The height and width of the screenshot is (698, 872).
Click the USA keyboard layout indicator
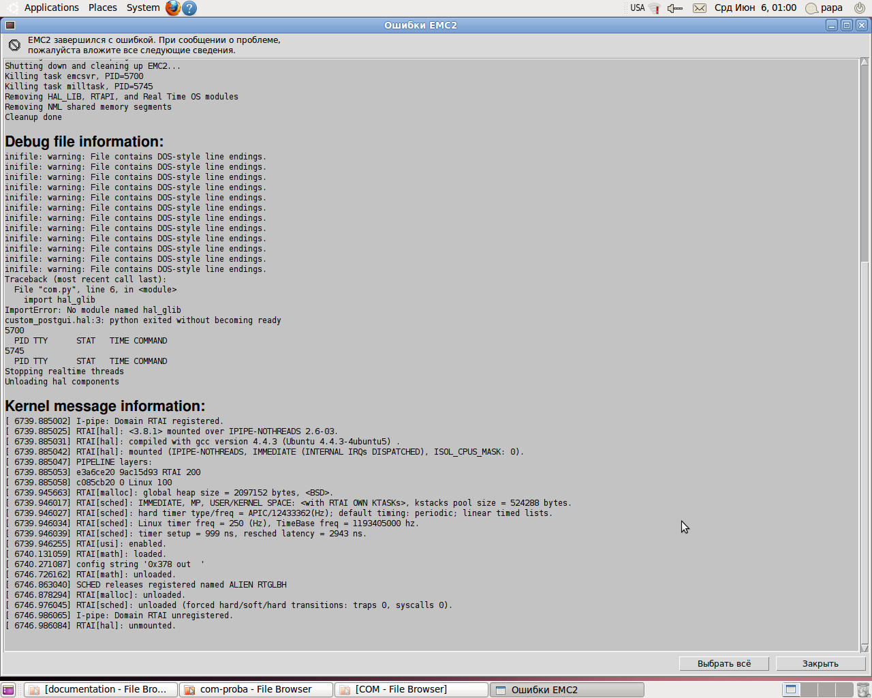[x=638, y=8]
